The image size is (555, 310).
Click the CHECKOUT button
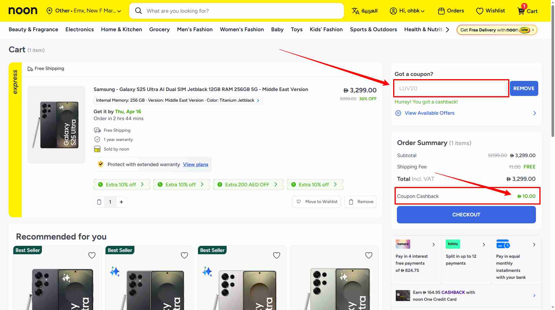point(466,214)
